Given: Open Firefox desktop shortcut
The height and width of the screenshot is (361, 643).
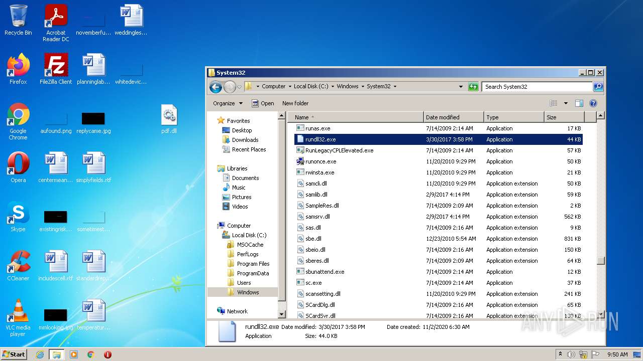Looking at the screenshot, I should coord(18,69).
